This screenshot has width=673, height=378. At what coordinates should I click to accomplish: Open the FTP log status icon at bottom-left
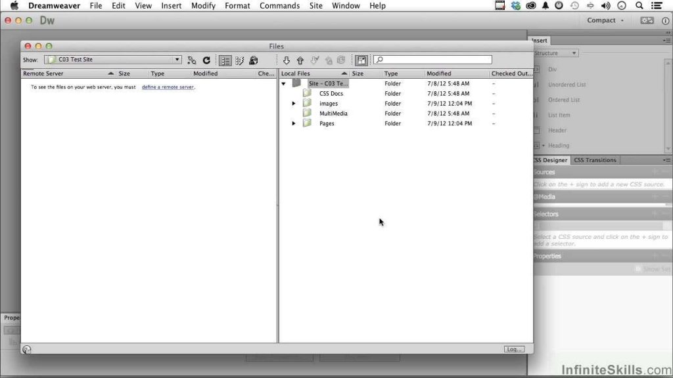27,349
